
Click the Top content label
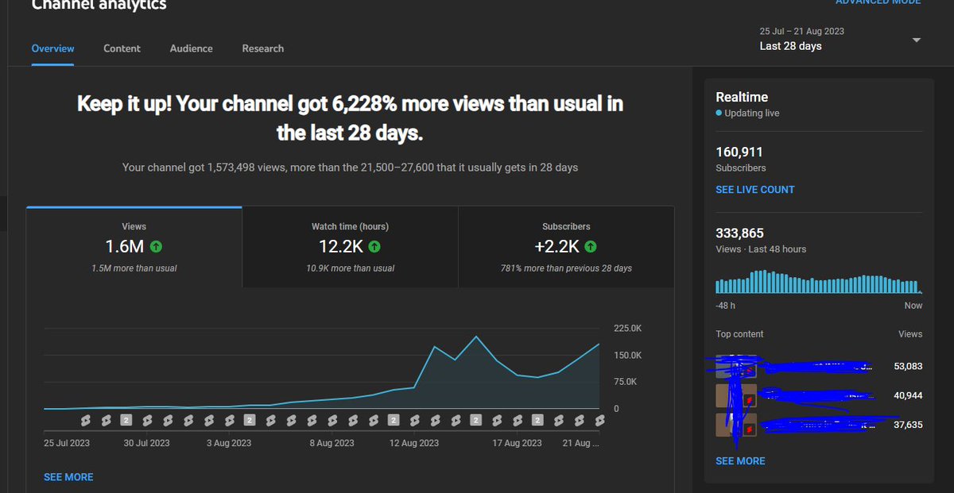pyautogui.click(x=739, y=334)
